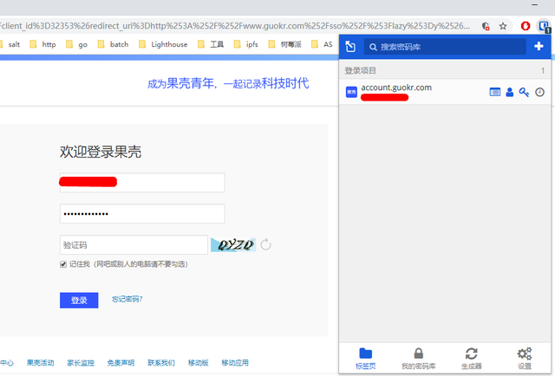Click the 验证码 captcha input field
Image resolution: width=555 pixels, height=376 pixels.
coord(134,245)
